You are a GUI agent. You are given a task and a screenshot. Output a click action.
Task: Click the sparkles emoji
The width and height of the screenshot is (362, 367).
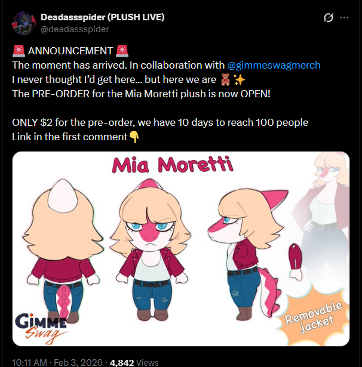pos(240,80)
